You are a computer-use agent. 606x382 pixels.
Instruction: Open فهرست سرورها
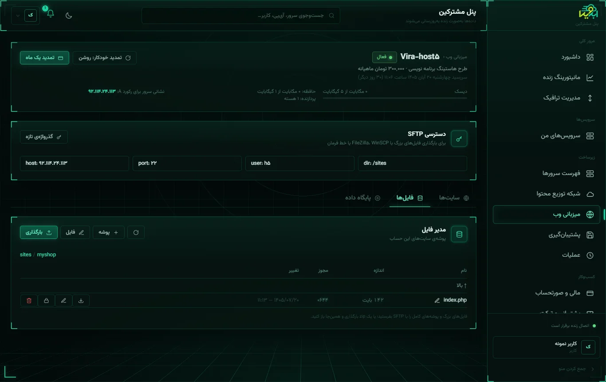pyautogui.click(x=546, y=173)
